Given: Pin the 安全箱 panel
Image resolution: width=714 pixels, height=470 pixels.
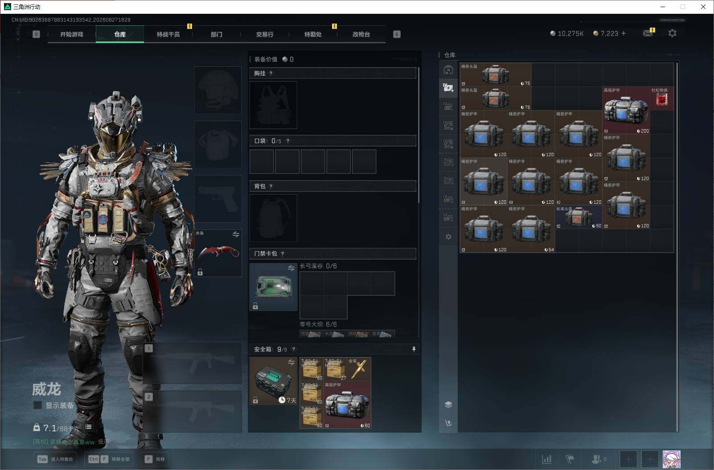Looking at the screenshot, I should (x=414, y=349).
